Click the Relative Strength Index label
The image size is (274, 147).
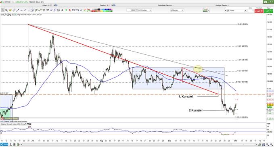tap(12, 124)
